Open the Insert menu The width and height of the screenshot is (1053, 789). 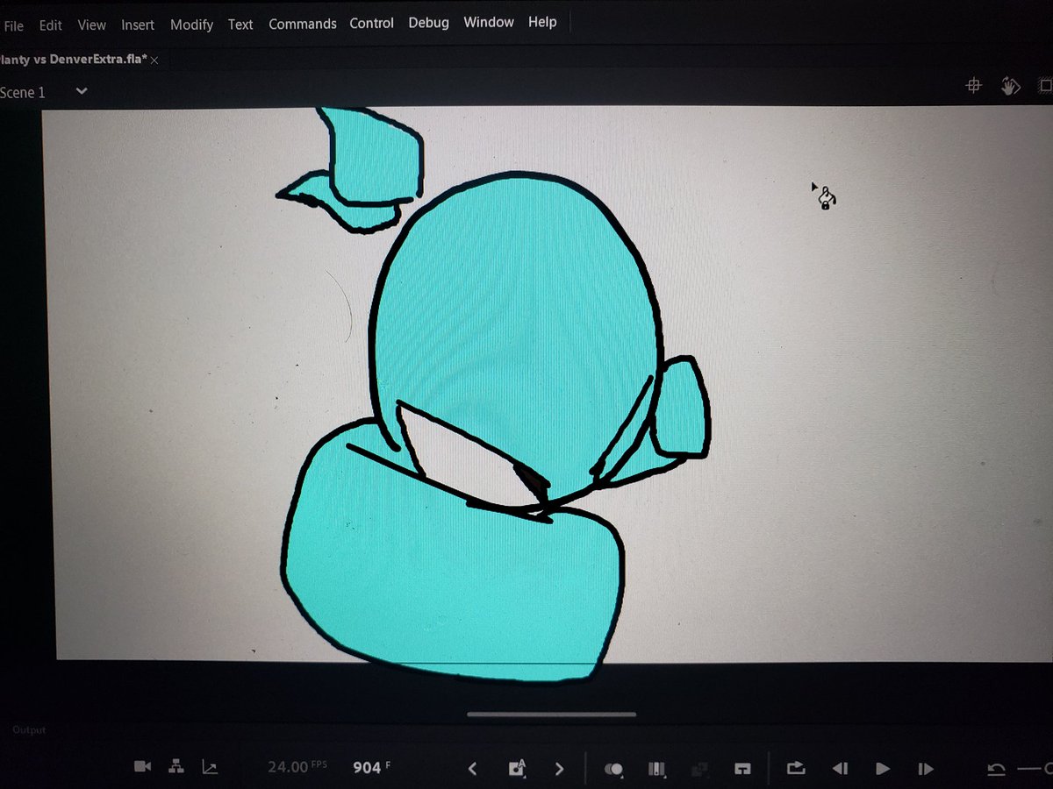138,25
